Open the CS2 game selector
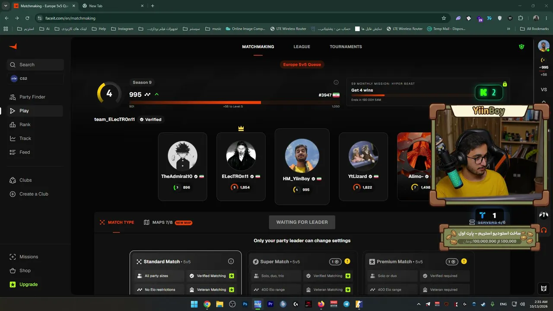 (35, 79)
